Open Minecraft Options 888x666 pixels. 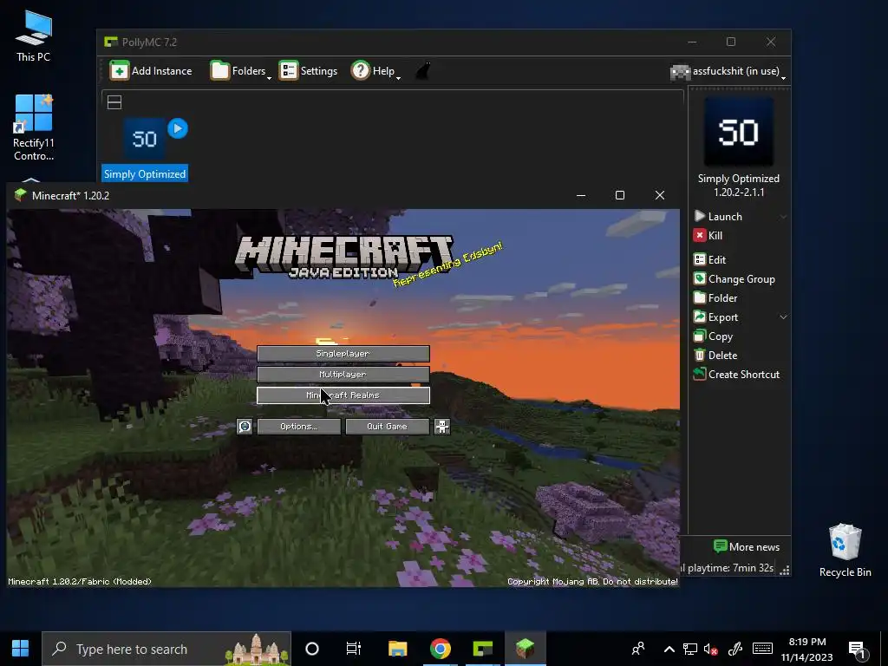click(x=299, y=427)
